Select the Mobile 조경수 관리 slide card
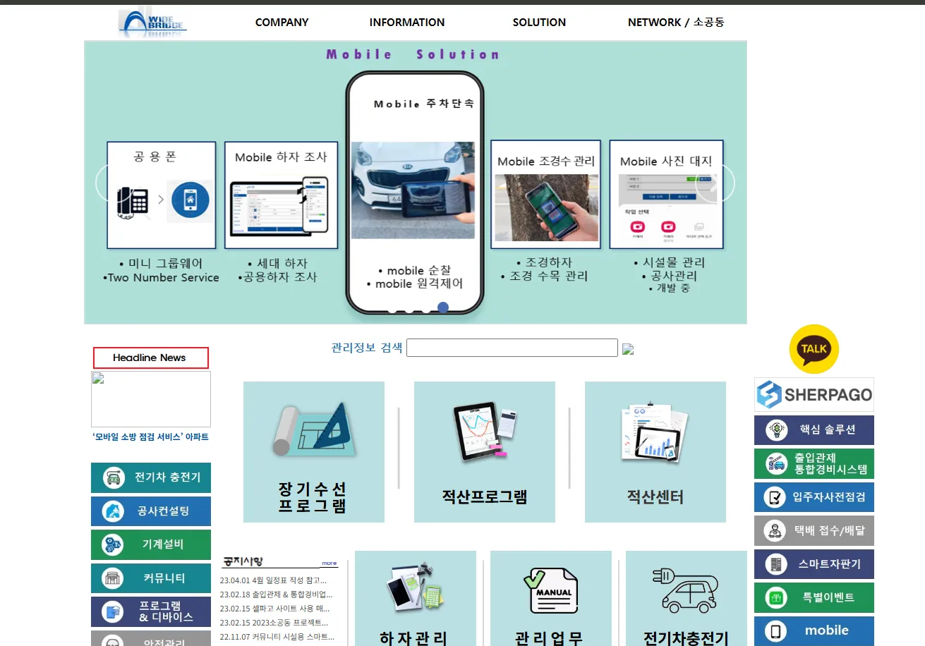This screenshot has width=925, height=646. click(x=546, y=195)
